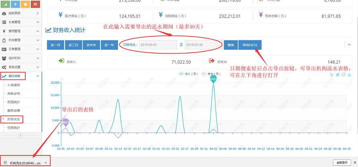Click the 导出EXCEL button
This screenshot has height=167, width=358.
click(x=250, y=45)
